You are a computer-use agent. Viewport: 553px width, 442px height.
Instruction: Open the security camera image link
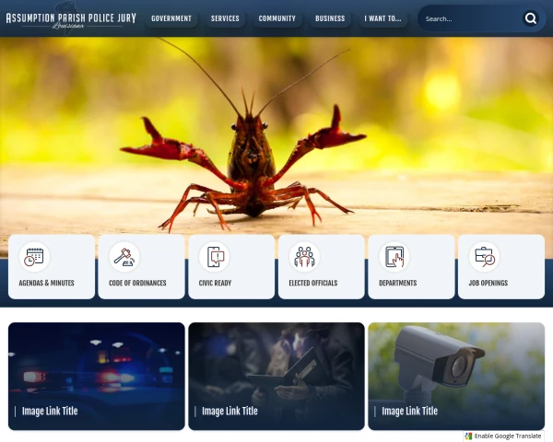click(x=456, y=376)
